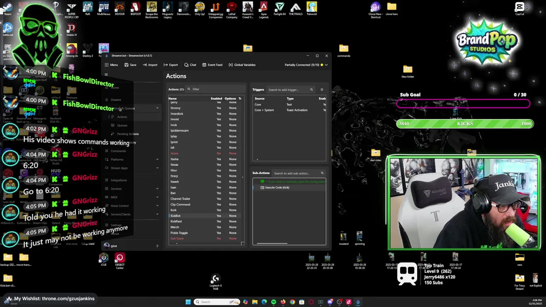Expand the Platforms sidebar section
The height and width of the screenshot is (307, 546).
[157, 159]
